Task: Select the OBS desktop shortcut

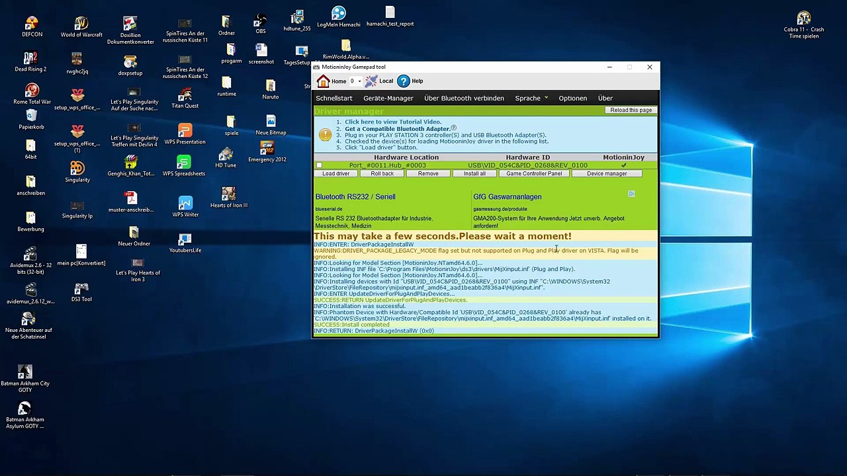Action: click(x=261, y=24)
